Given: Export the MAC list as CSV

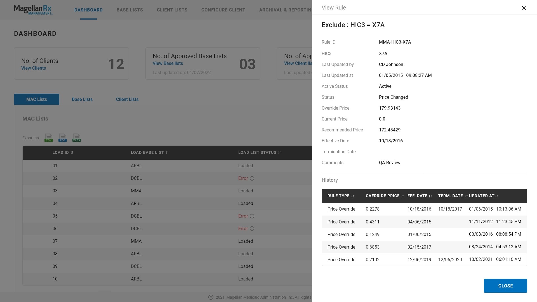Looking at the screenshot, I should click(x=48, y=138).
